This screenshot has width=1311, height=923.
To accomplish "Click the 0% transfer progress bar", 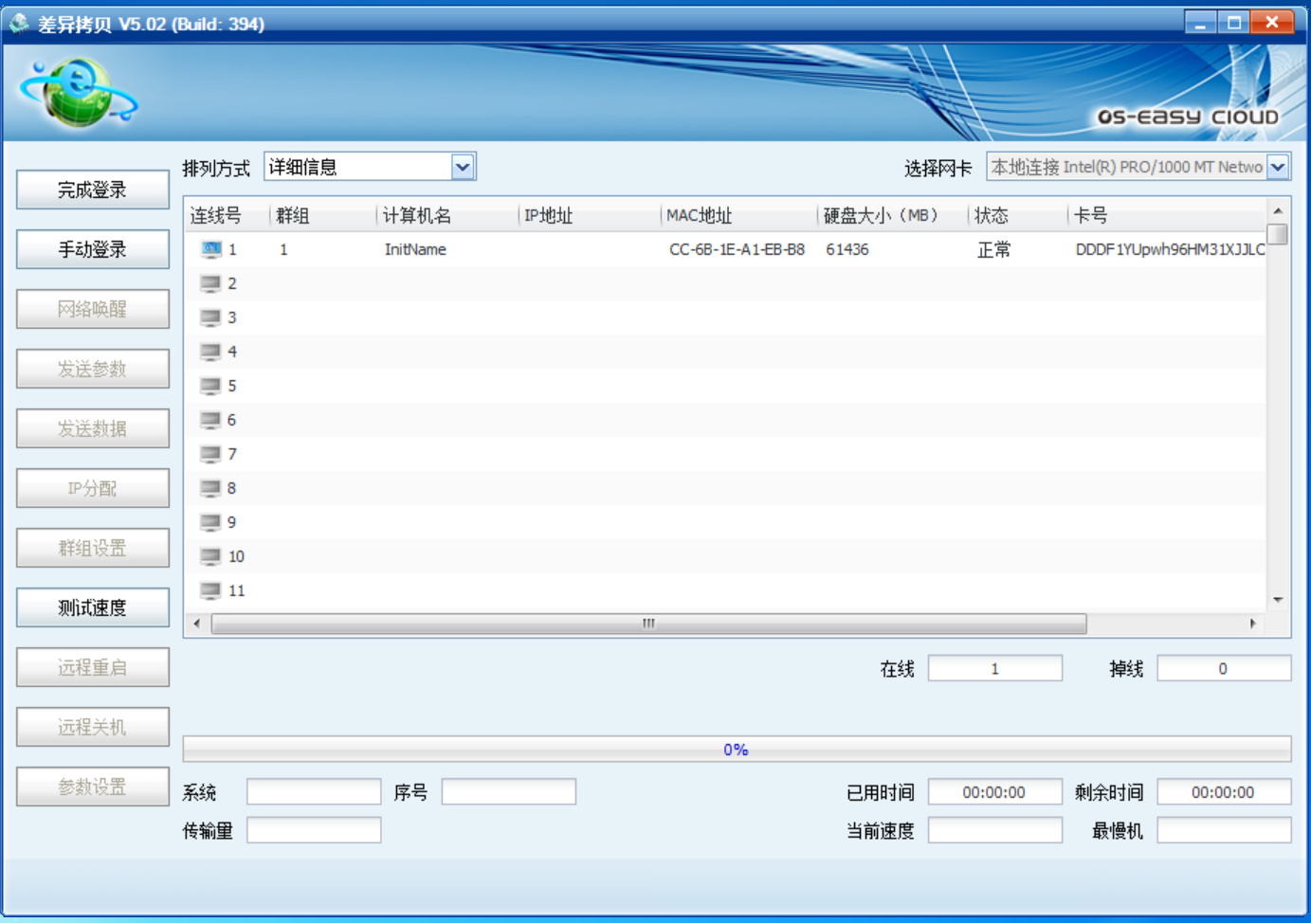I will click(x=736, y=750).
